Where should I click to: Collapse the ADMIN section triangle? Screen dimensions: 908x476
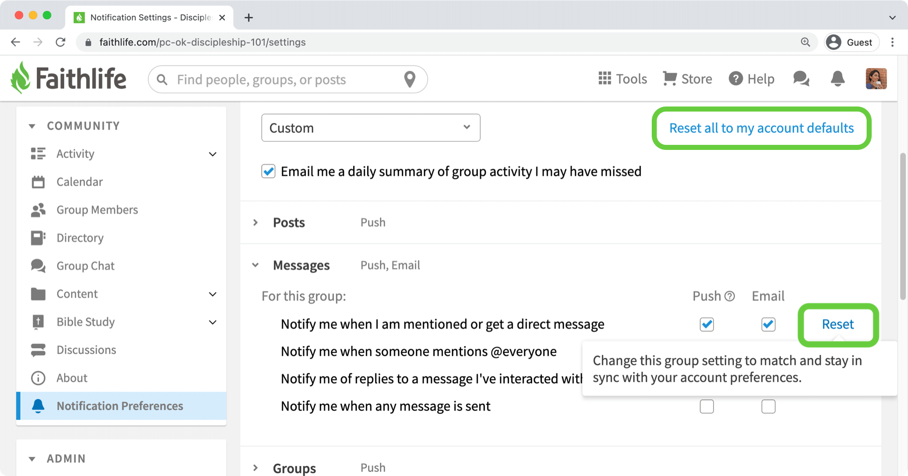32,459
